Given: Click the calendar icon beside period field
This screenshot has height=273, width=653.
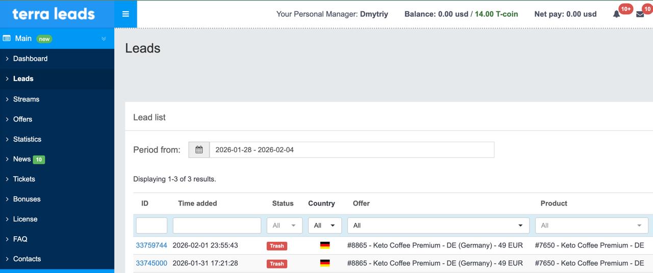Looking at the screenshot, I should click(199, 150).
